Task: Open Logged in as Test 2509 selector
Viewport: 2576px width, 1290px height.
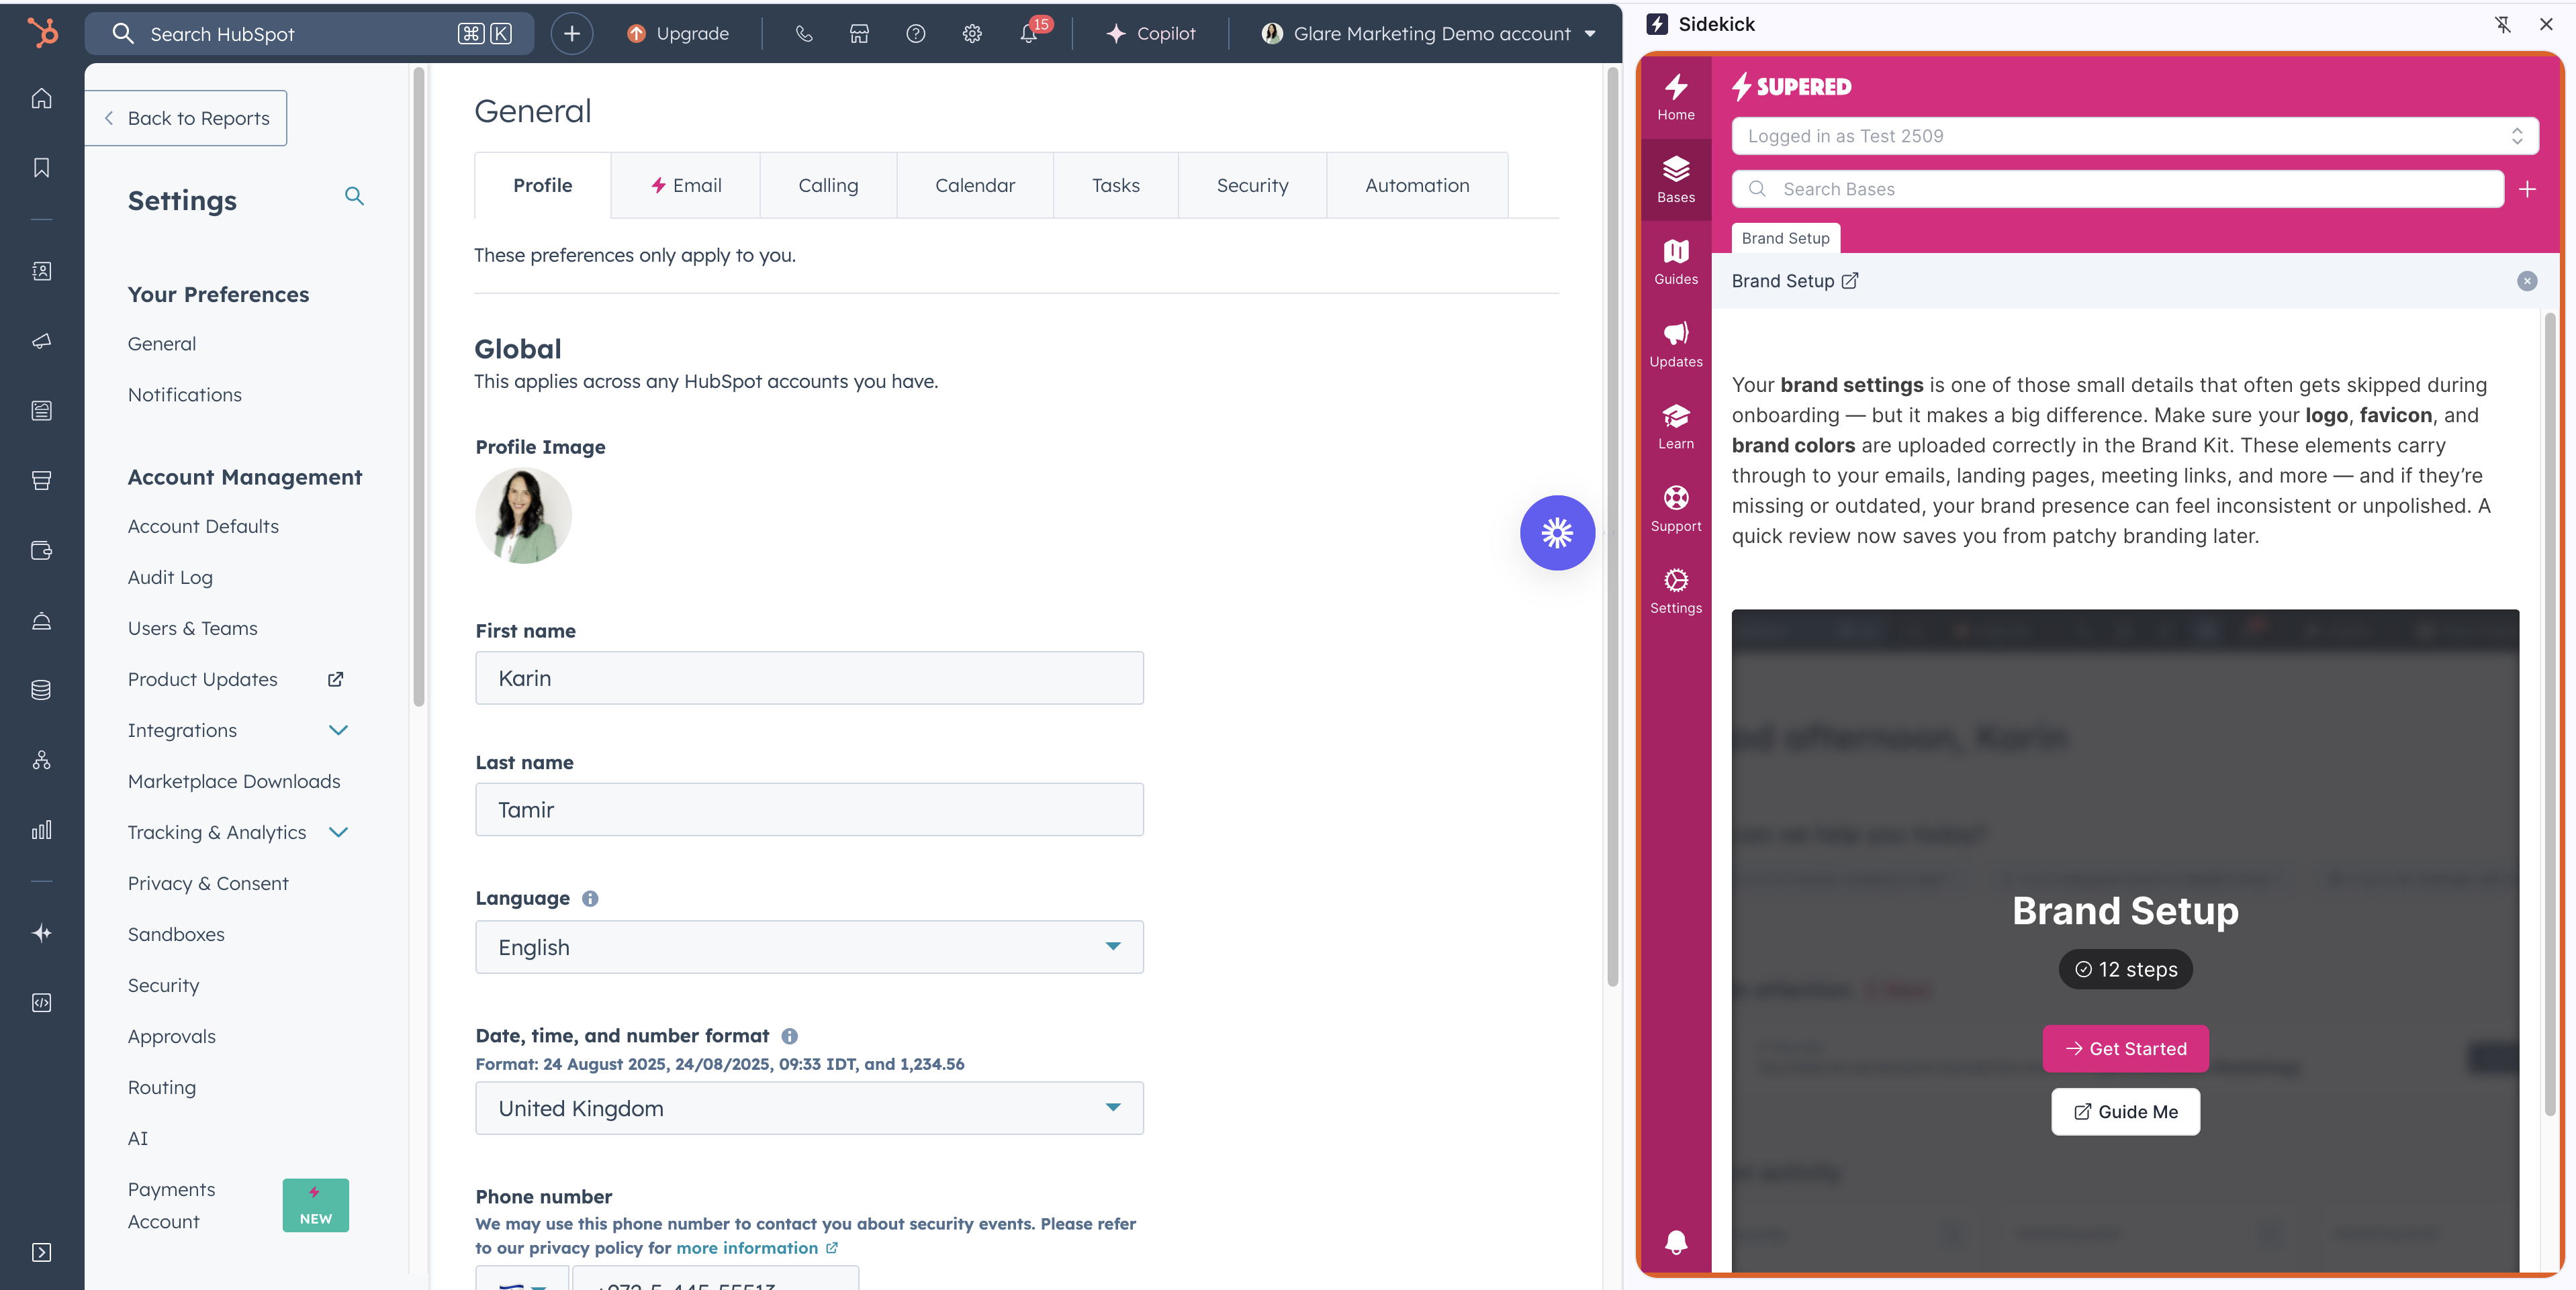Action: [x=2134, y=136]
